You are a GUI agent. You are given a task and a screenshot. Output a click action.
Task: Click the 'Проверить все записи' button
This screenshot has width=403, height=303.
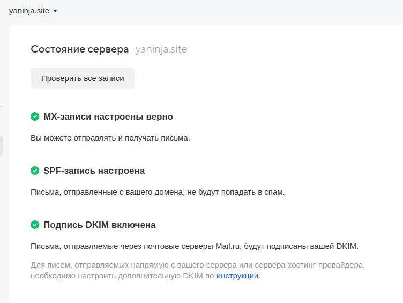[x=83, y=78]
